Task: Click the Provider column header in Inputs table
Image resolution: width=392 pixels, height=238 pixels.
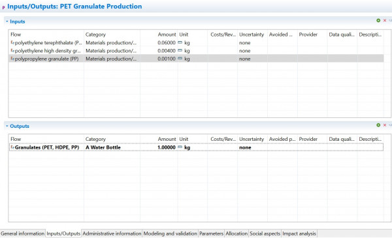Action: pos(308,35)
